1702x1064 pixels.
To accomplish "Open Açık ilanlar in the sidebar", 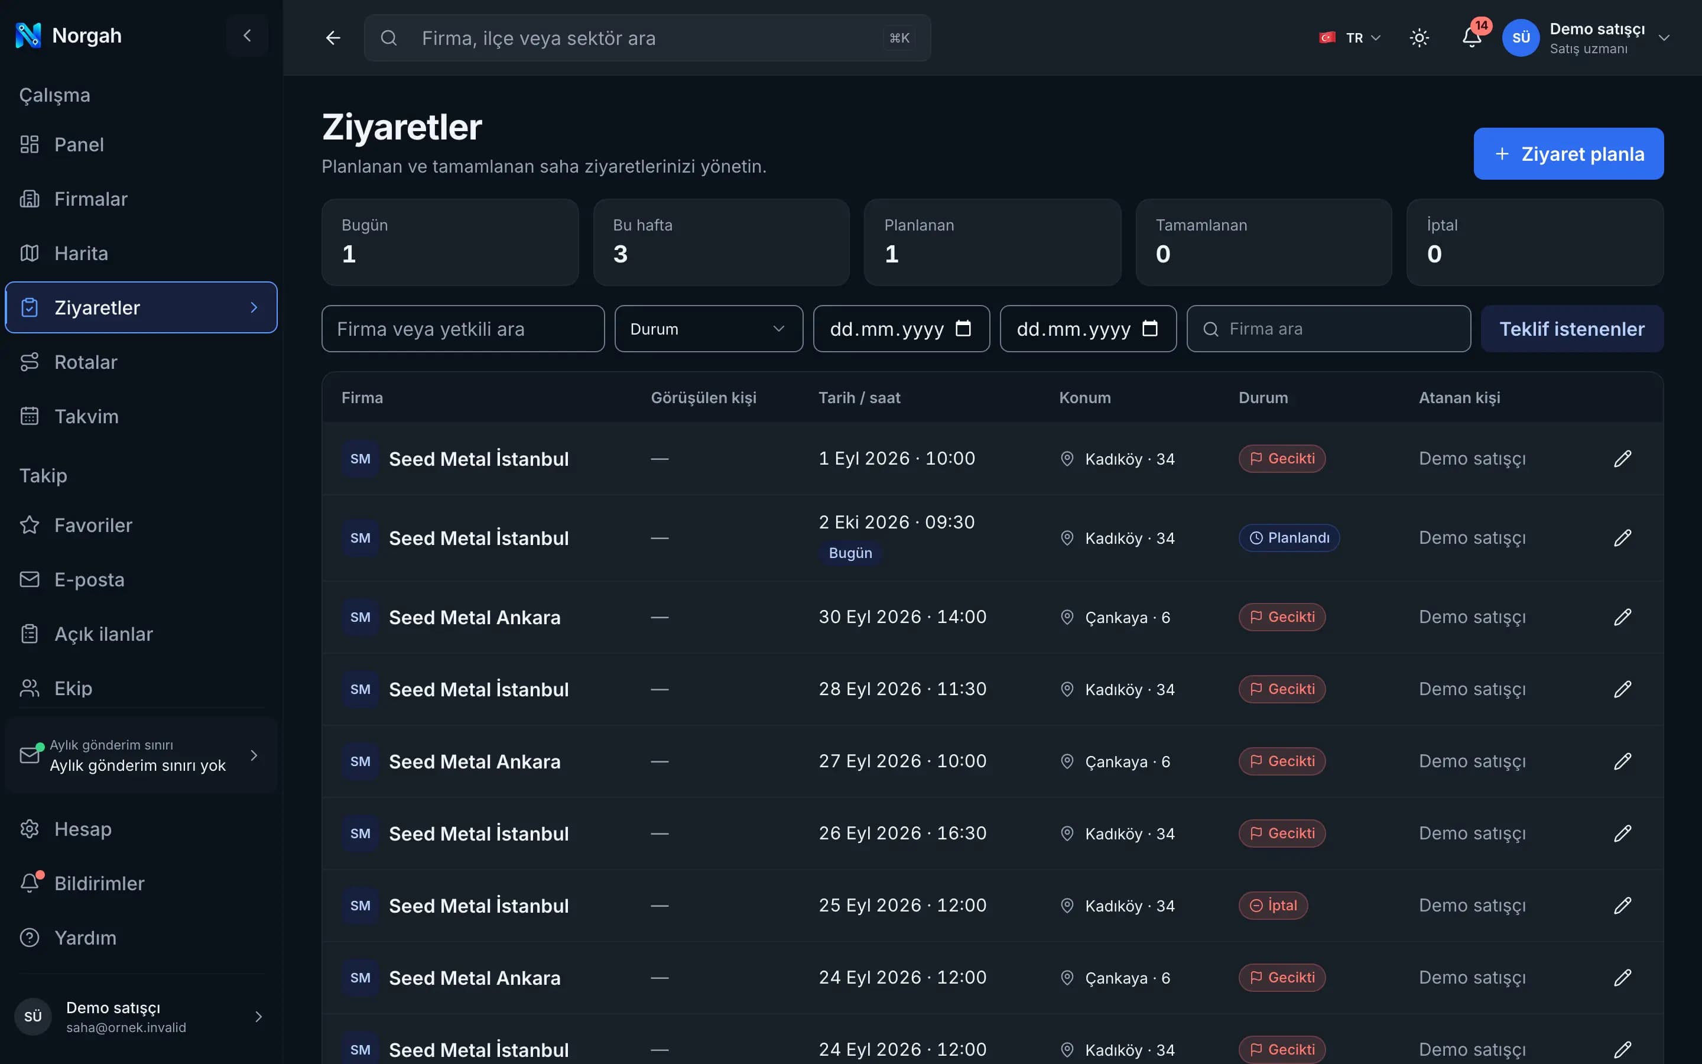I will point(141,634).
